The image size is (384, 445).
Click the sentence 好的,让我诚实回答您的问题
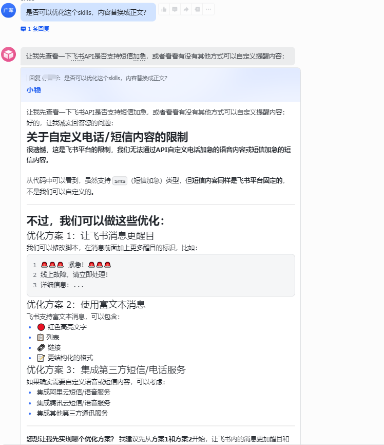click(x=70, y=123)
